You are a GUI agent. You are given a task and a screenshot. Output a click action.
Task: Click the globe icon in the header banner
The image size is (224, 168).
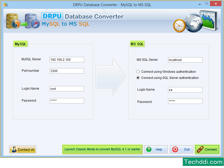(194, 23)
